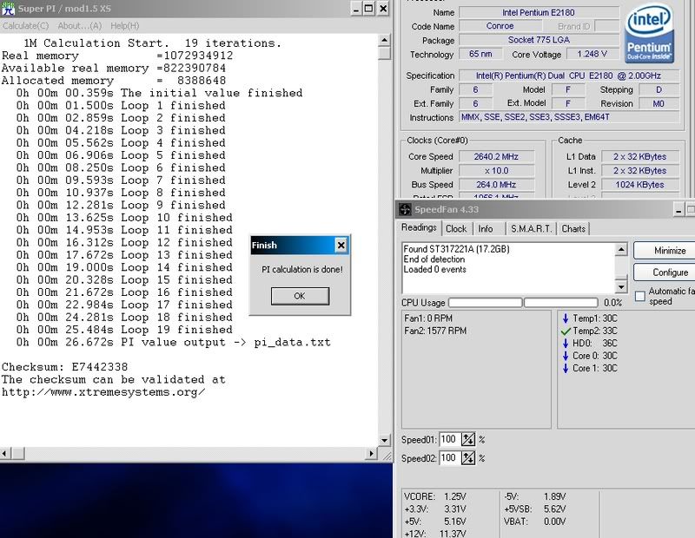Click the Bus Speed value 264.0 MHz
The image size is (695, 538).
tap(496, 185)
